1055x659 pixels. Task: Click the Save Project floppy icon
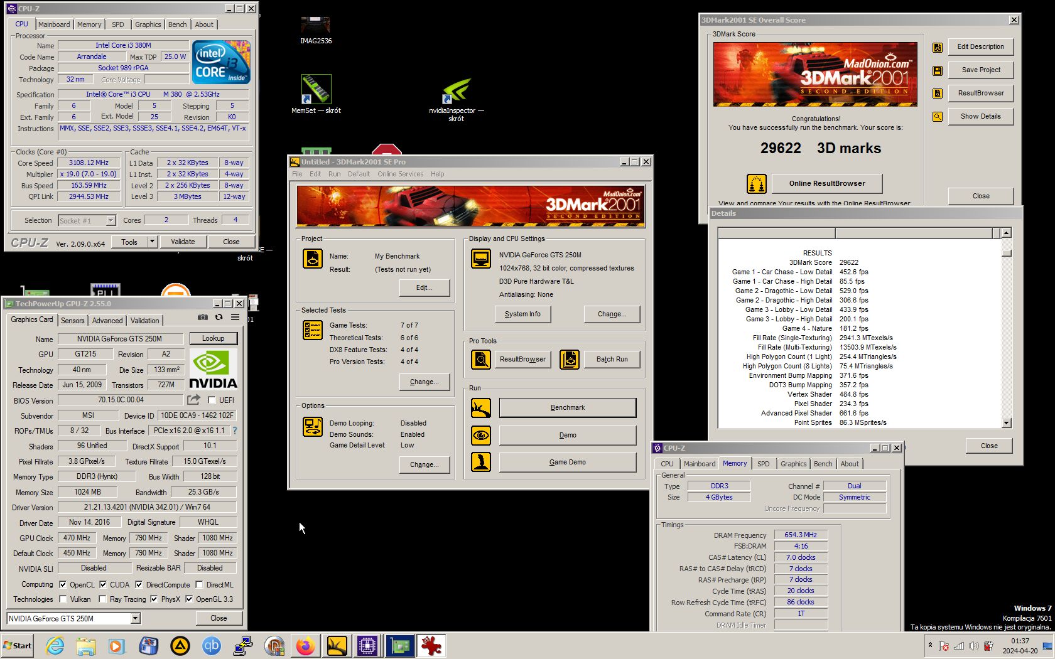coord(938,70)
